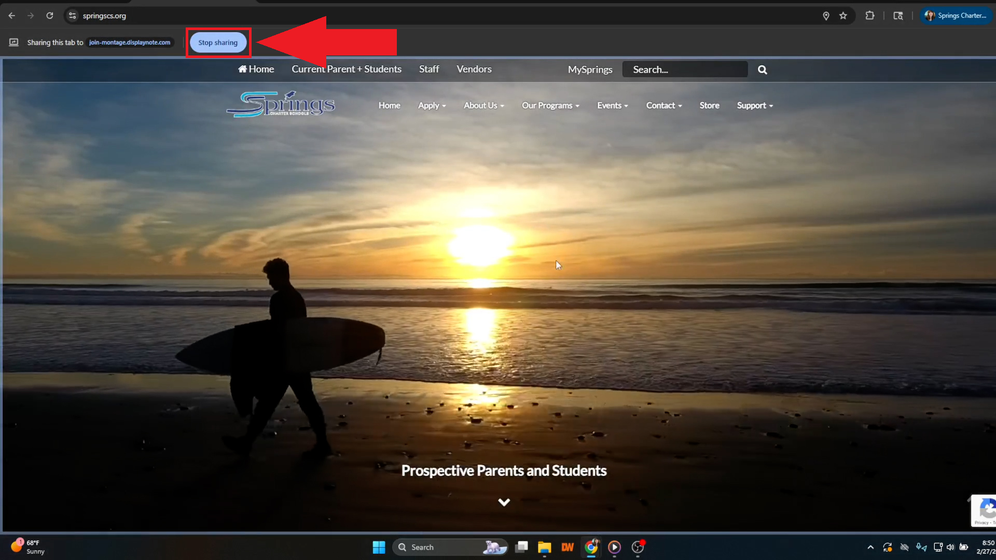Select Current Parent + Students menu
996x560 pixels.
click(x=346, y=69)
